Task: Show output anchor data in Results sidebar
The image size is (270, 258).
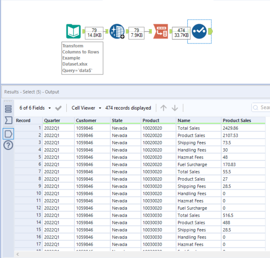Action: click(x=8, y=133)
